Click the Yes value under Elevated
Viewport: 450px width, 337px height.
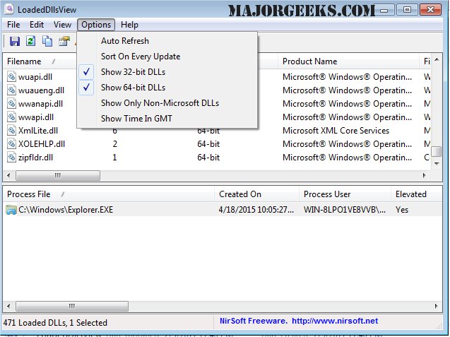pyautogui.click(x=402, y=210)
